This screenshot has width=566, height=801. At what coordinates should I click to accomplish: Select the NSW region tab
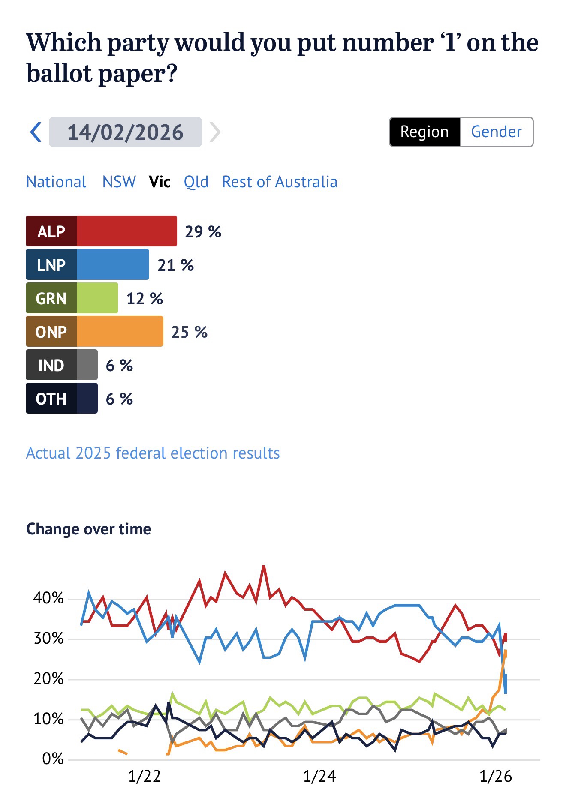(119, 182)
